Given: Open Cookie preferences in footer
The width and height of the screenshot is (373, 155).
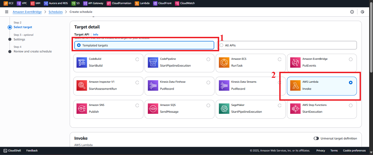Looking at the screenshot, I should (x=354, y=150).
